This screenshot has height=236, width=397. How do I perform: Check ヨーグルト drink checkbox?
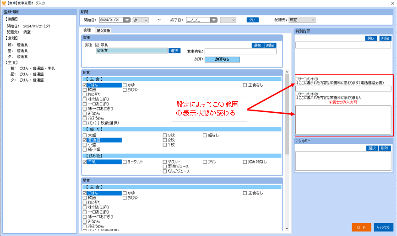pyautogui.click(x=125, y=162)
